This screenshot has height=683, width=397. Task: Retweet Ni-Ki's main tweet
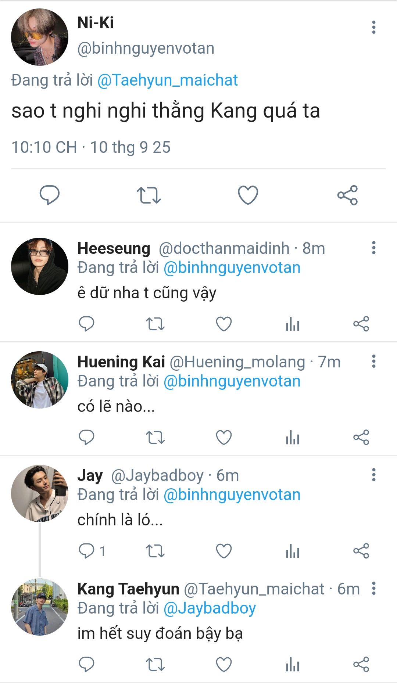[149, 195]
